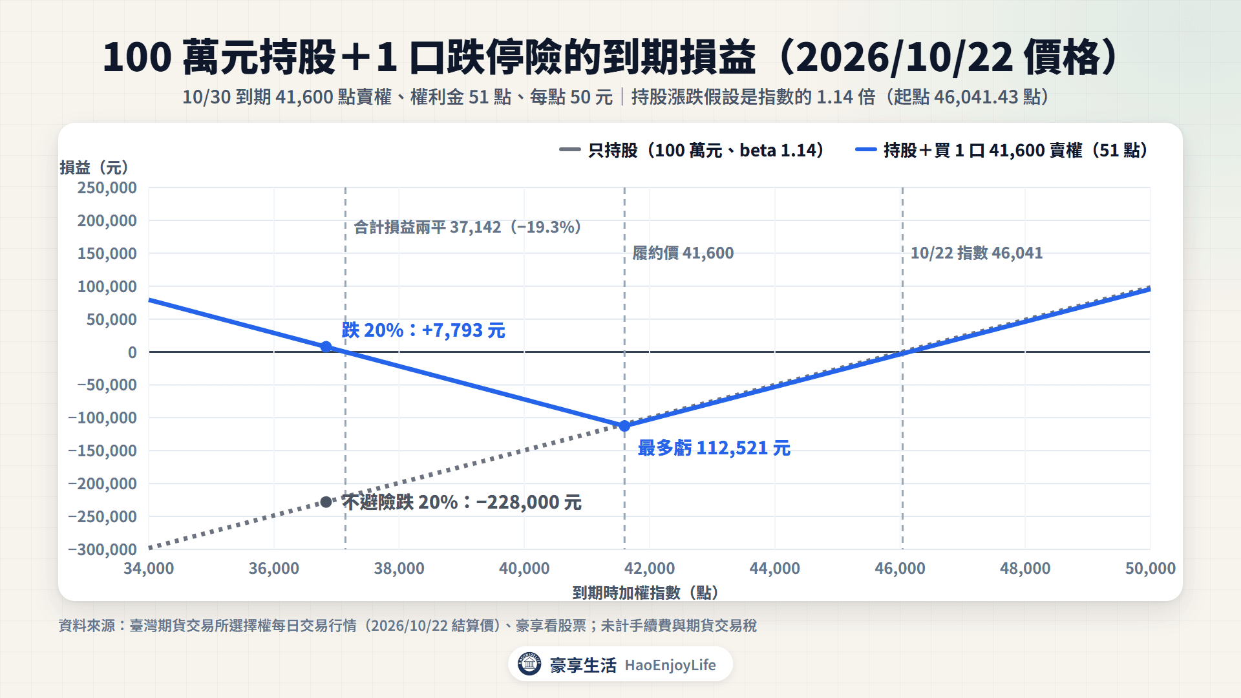Click the HaoEnjoyLife text in badge
The width and height of the screenshot is (1241, 698).
click(x=670, y=665)
